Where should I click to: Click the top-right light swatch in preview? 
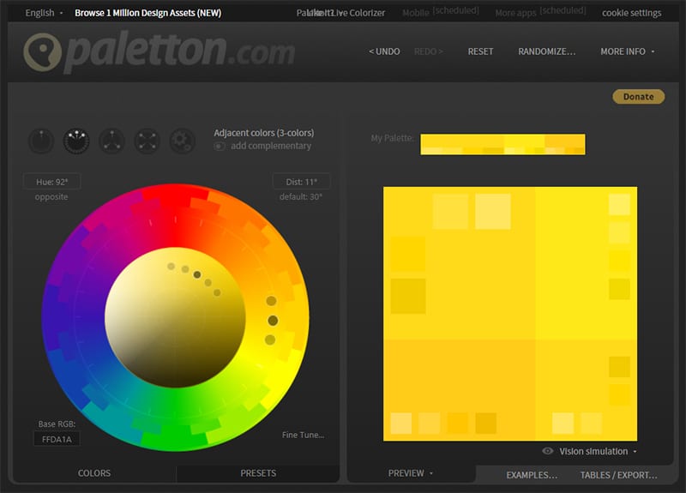[x=619, y=205]
